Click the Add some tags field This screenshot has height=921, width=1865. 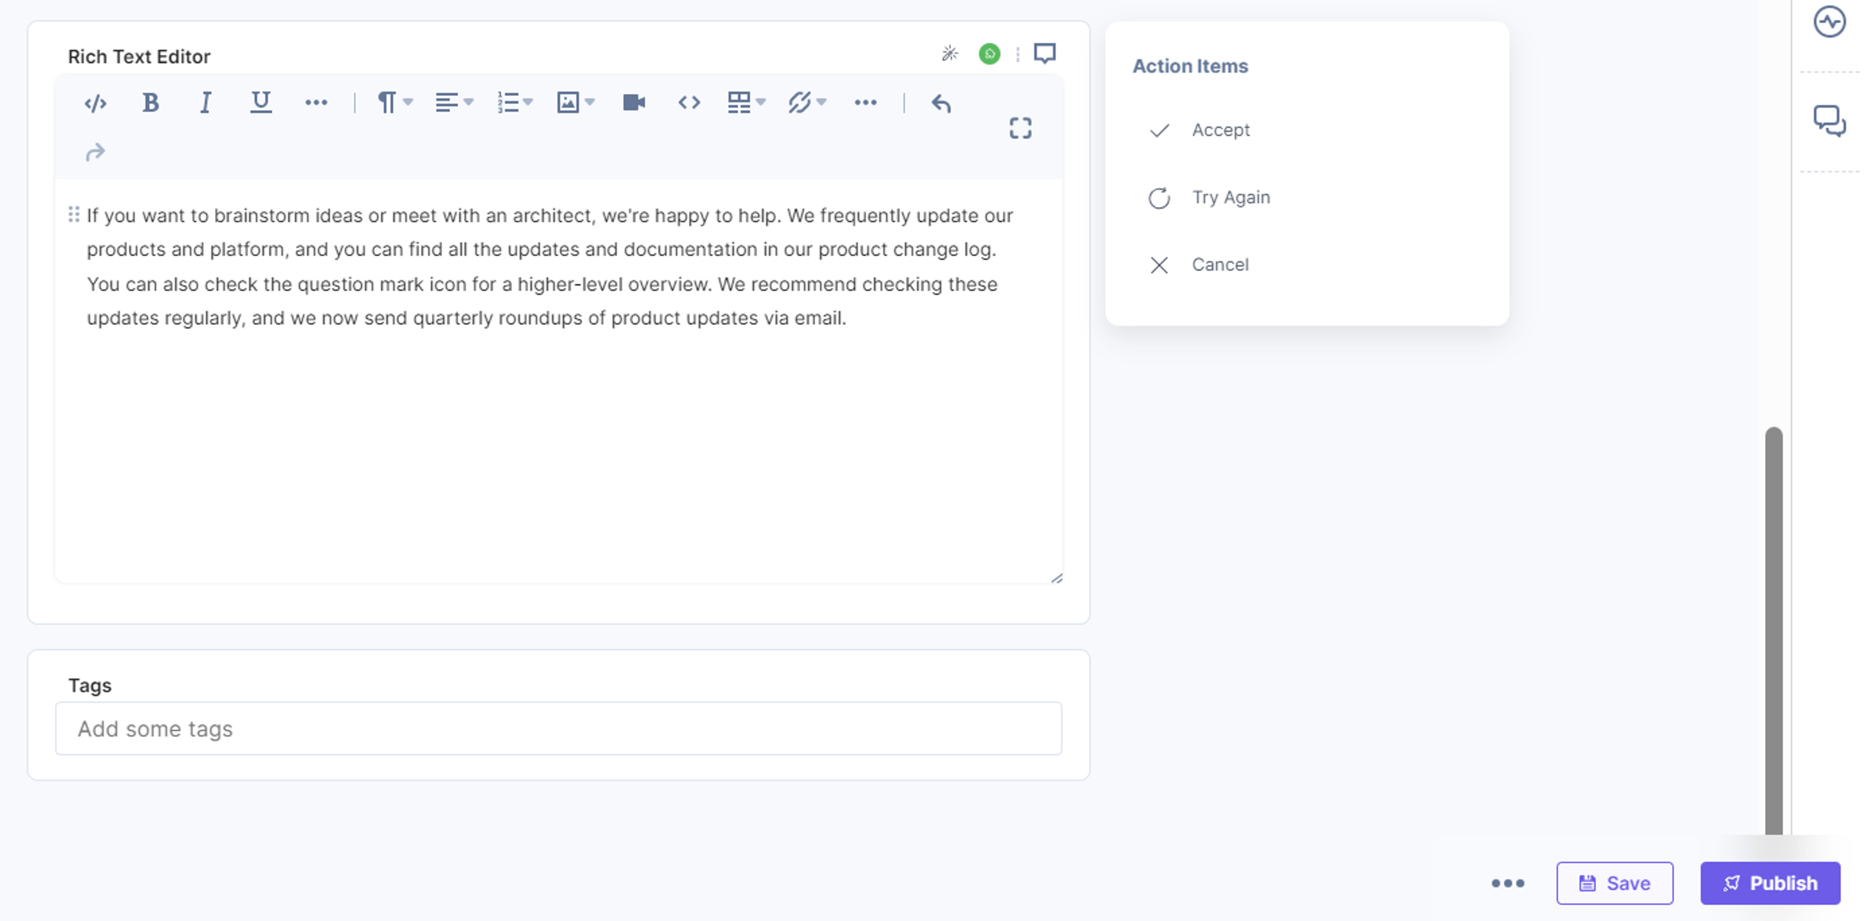(558, 729)
